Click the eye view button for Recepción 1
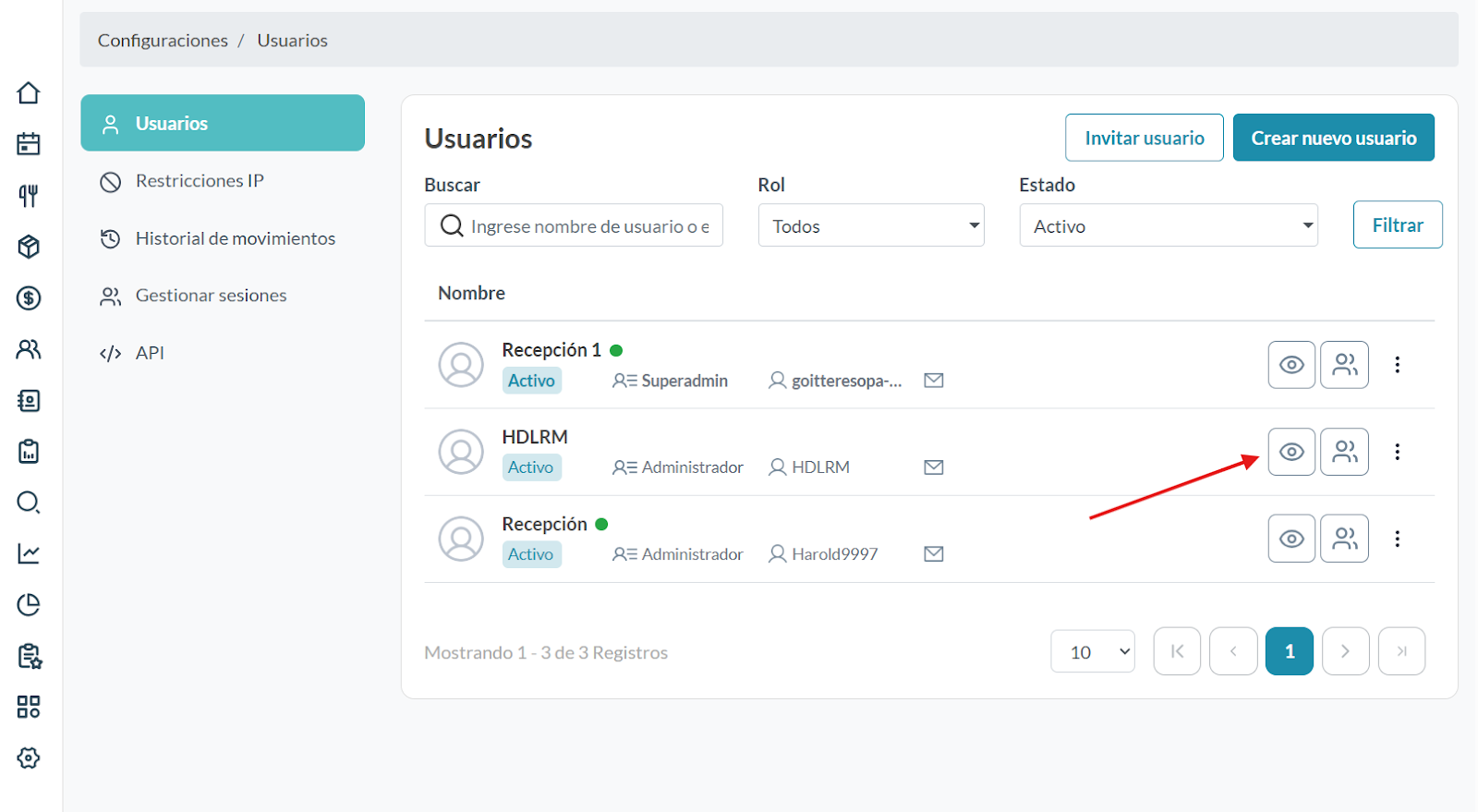This screenshot has height=812, width=1478. [1291, 365]
